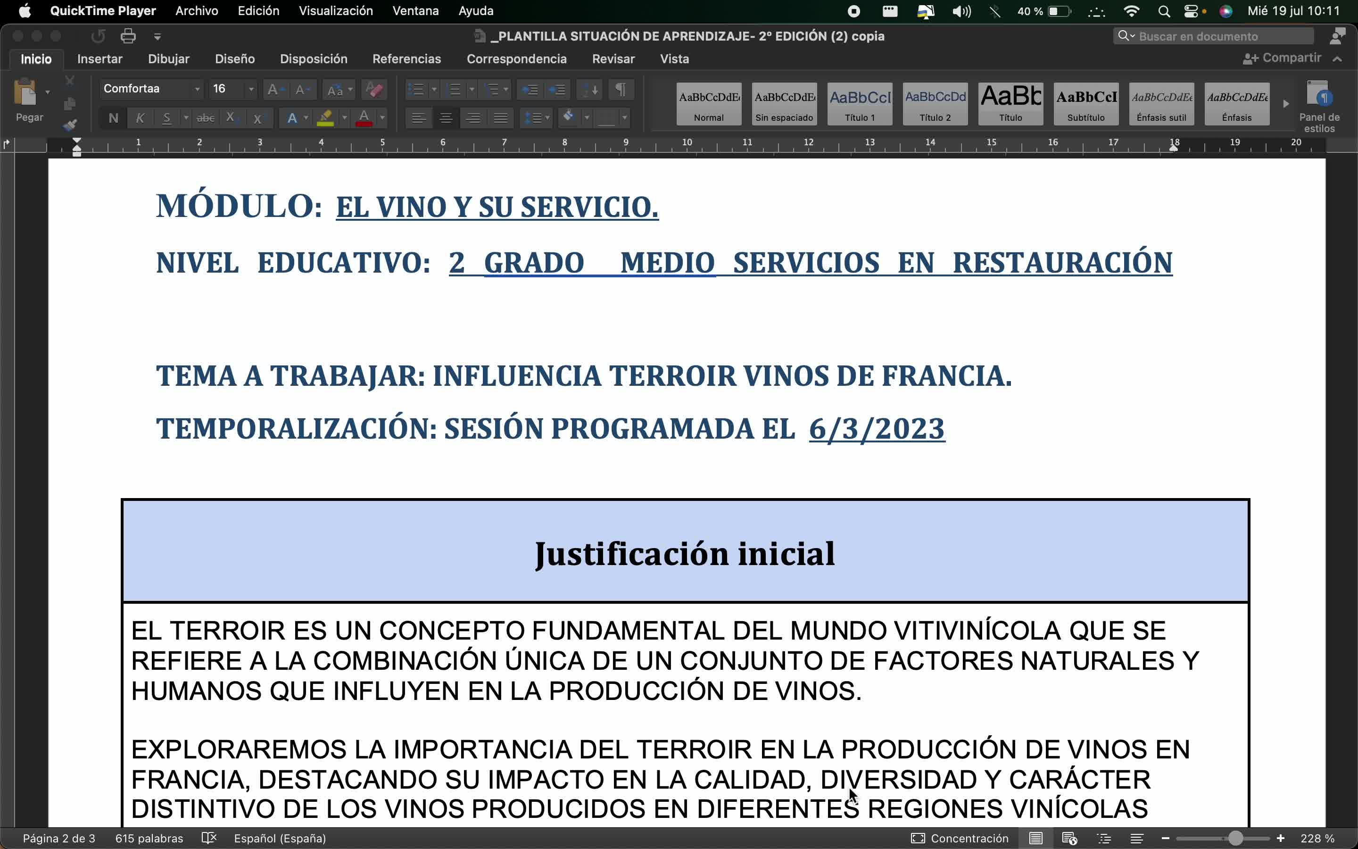Justify the paragraph text
The width and height of the screenshot is (1358, 849).
pos(501,118)
